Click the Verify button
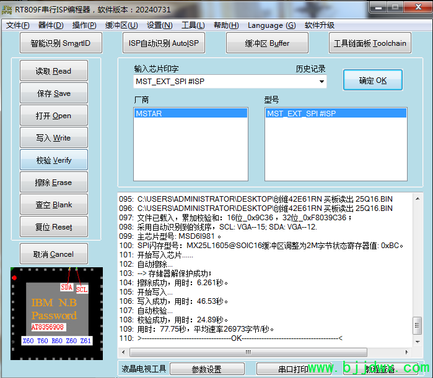 click(53, 160)
